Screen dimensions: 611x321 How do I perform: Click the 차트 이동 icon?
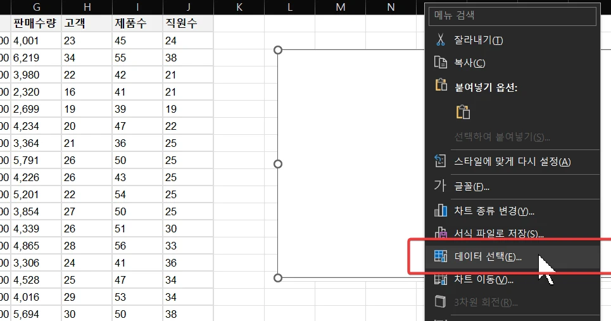(x=441, y=279)
